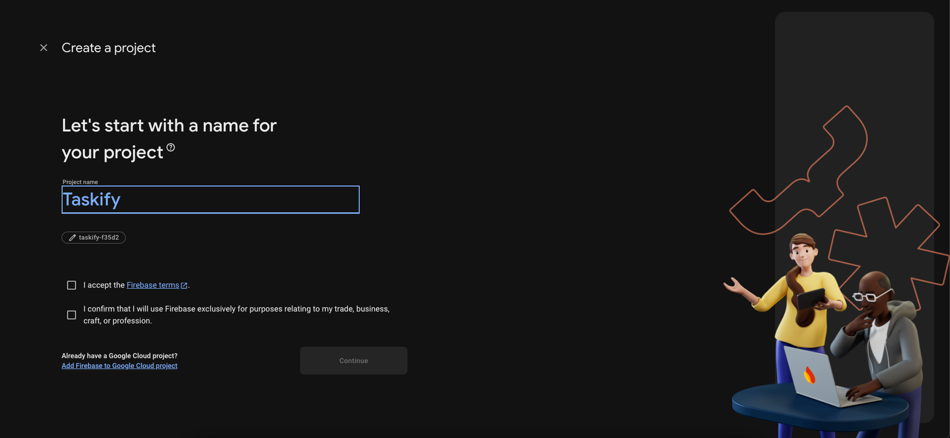Click the Firebase flame logo on laptop
Image resolution: width=950 pixels, height=438 pixels.
(x=809, y=375)
